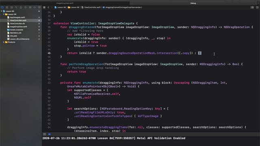Click 'enumerateDraggingItems' method call
The image size is (260, 146).
(108, 127)
